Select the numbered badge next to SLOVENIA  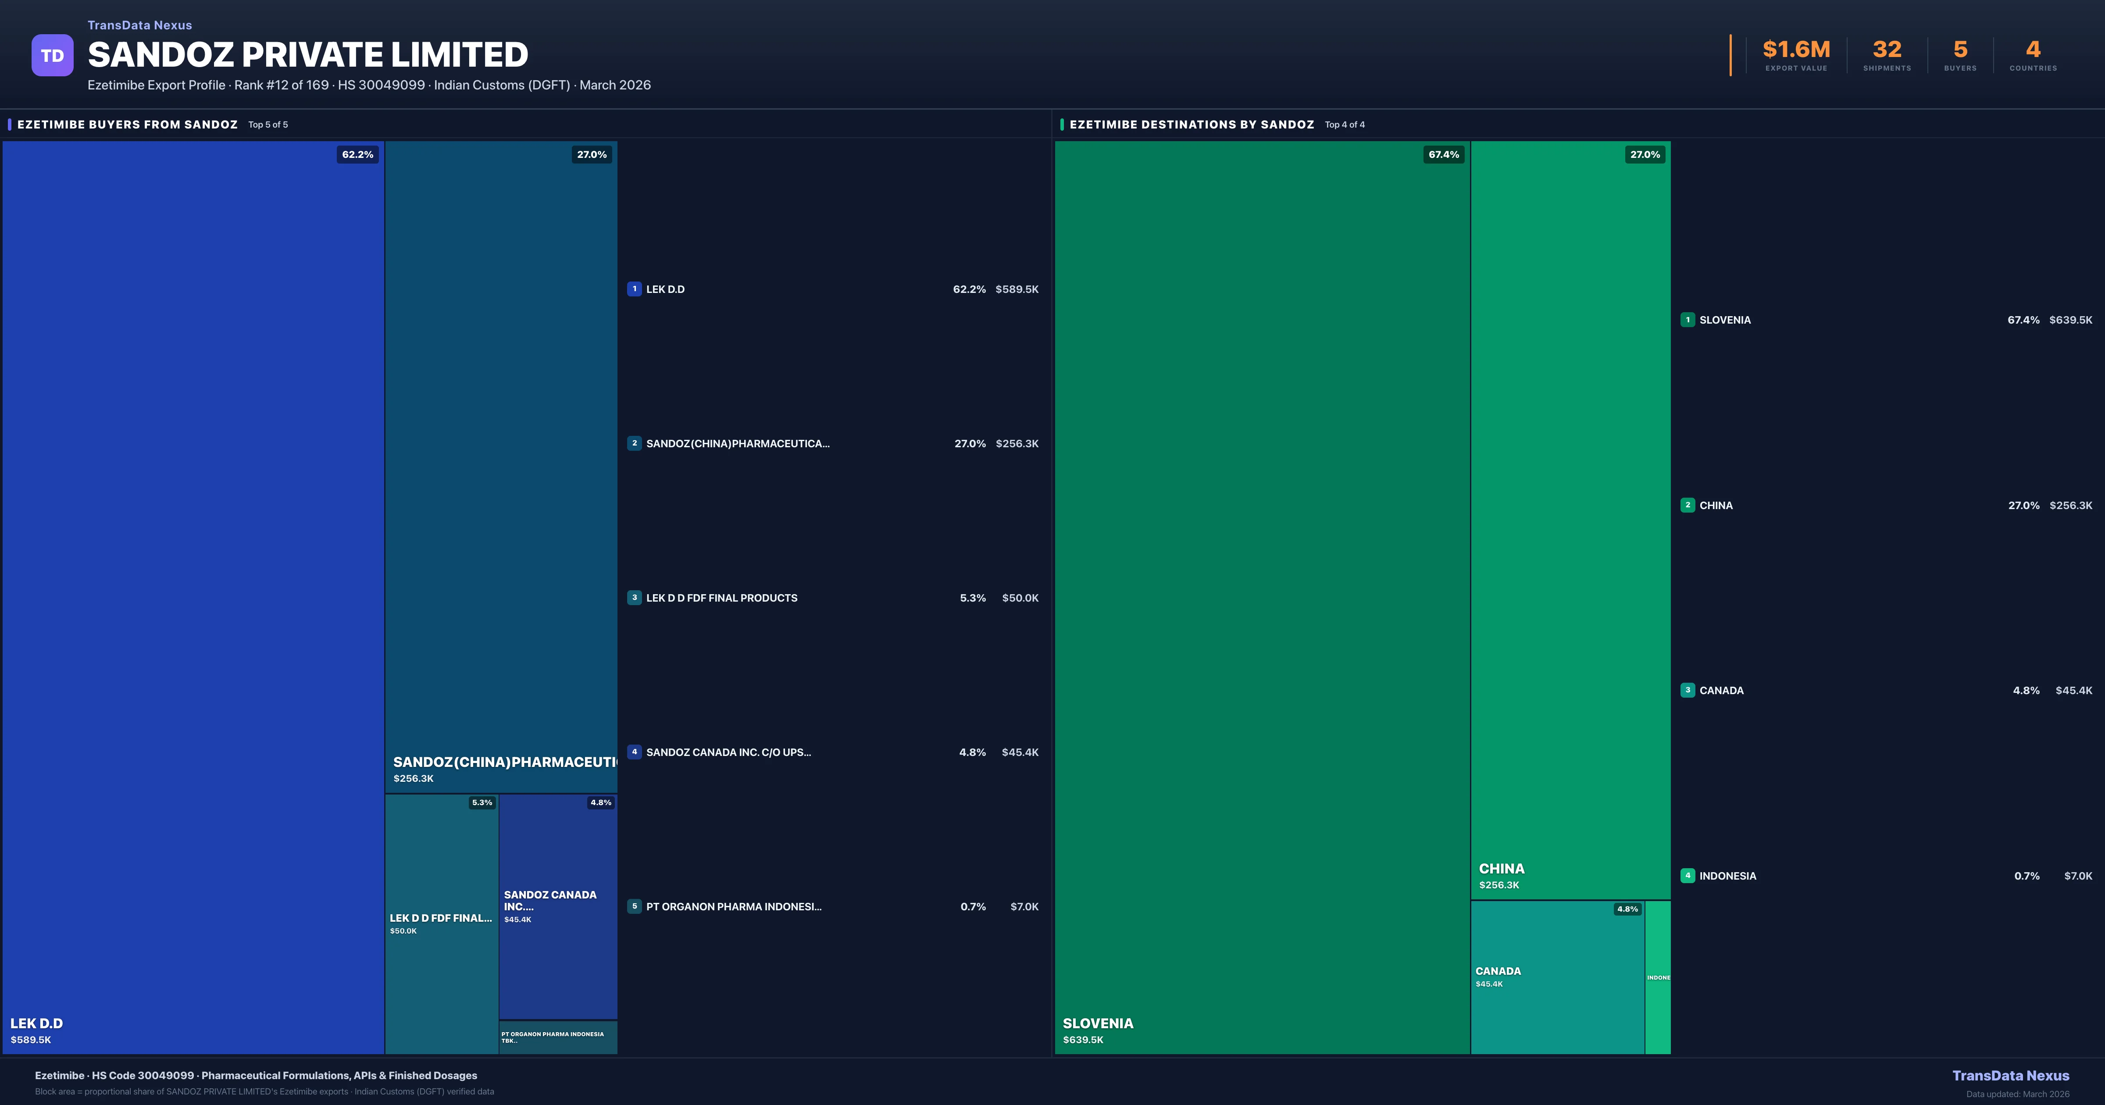pos(1688,320)
